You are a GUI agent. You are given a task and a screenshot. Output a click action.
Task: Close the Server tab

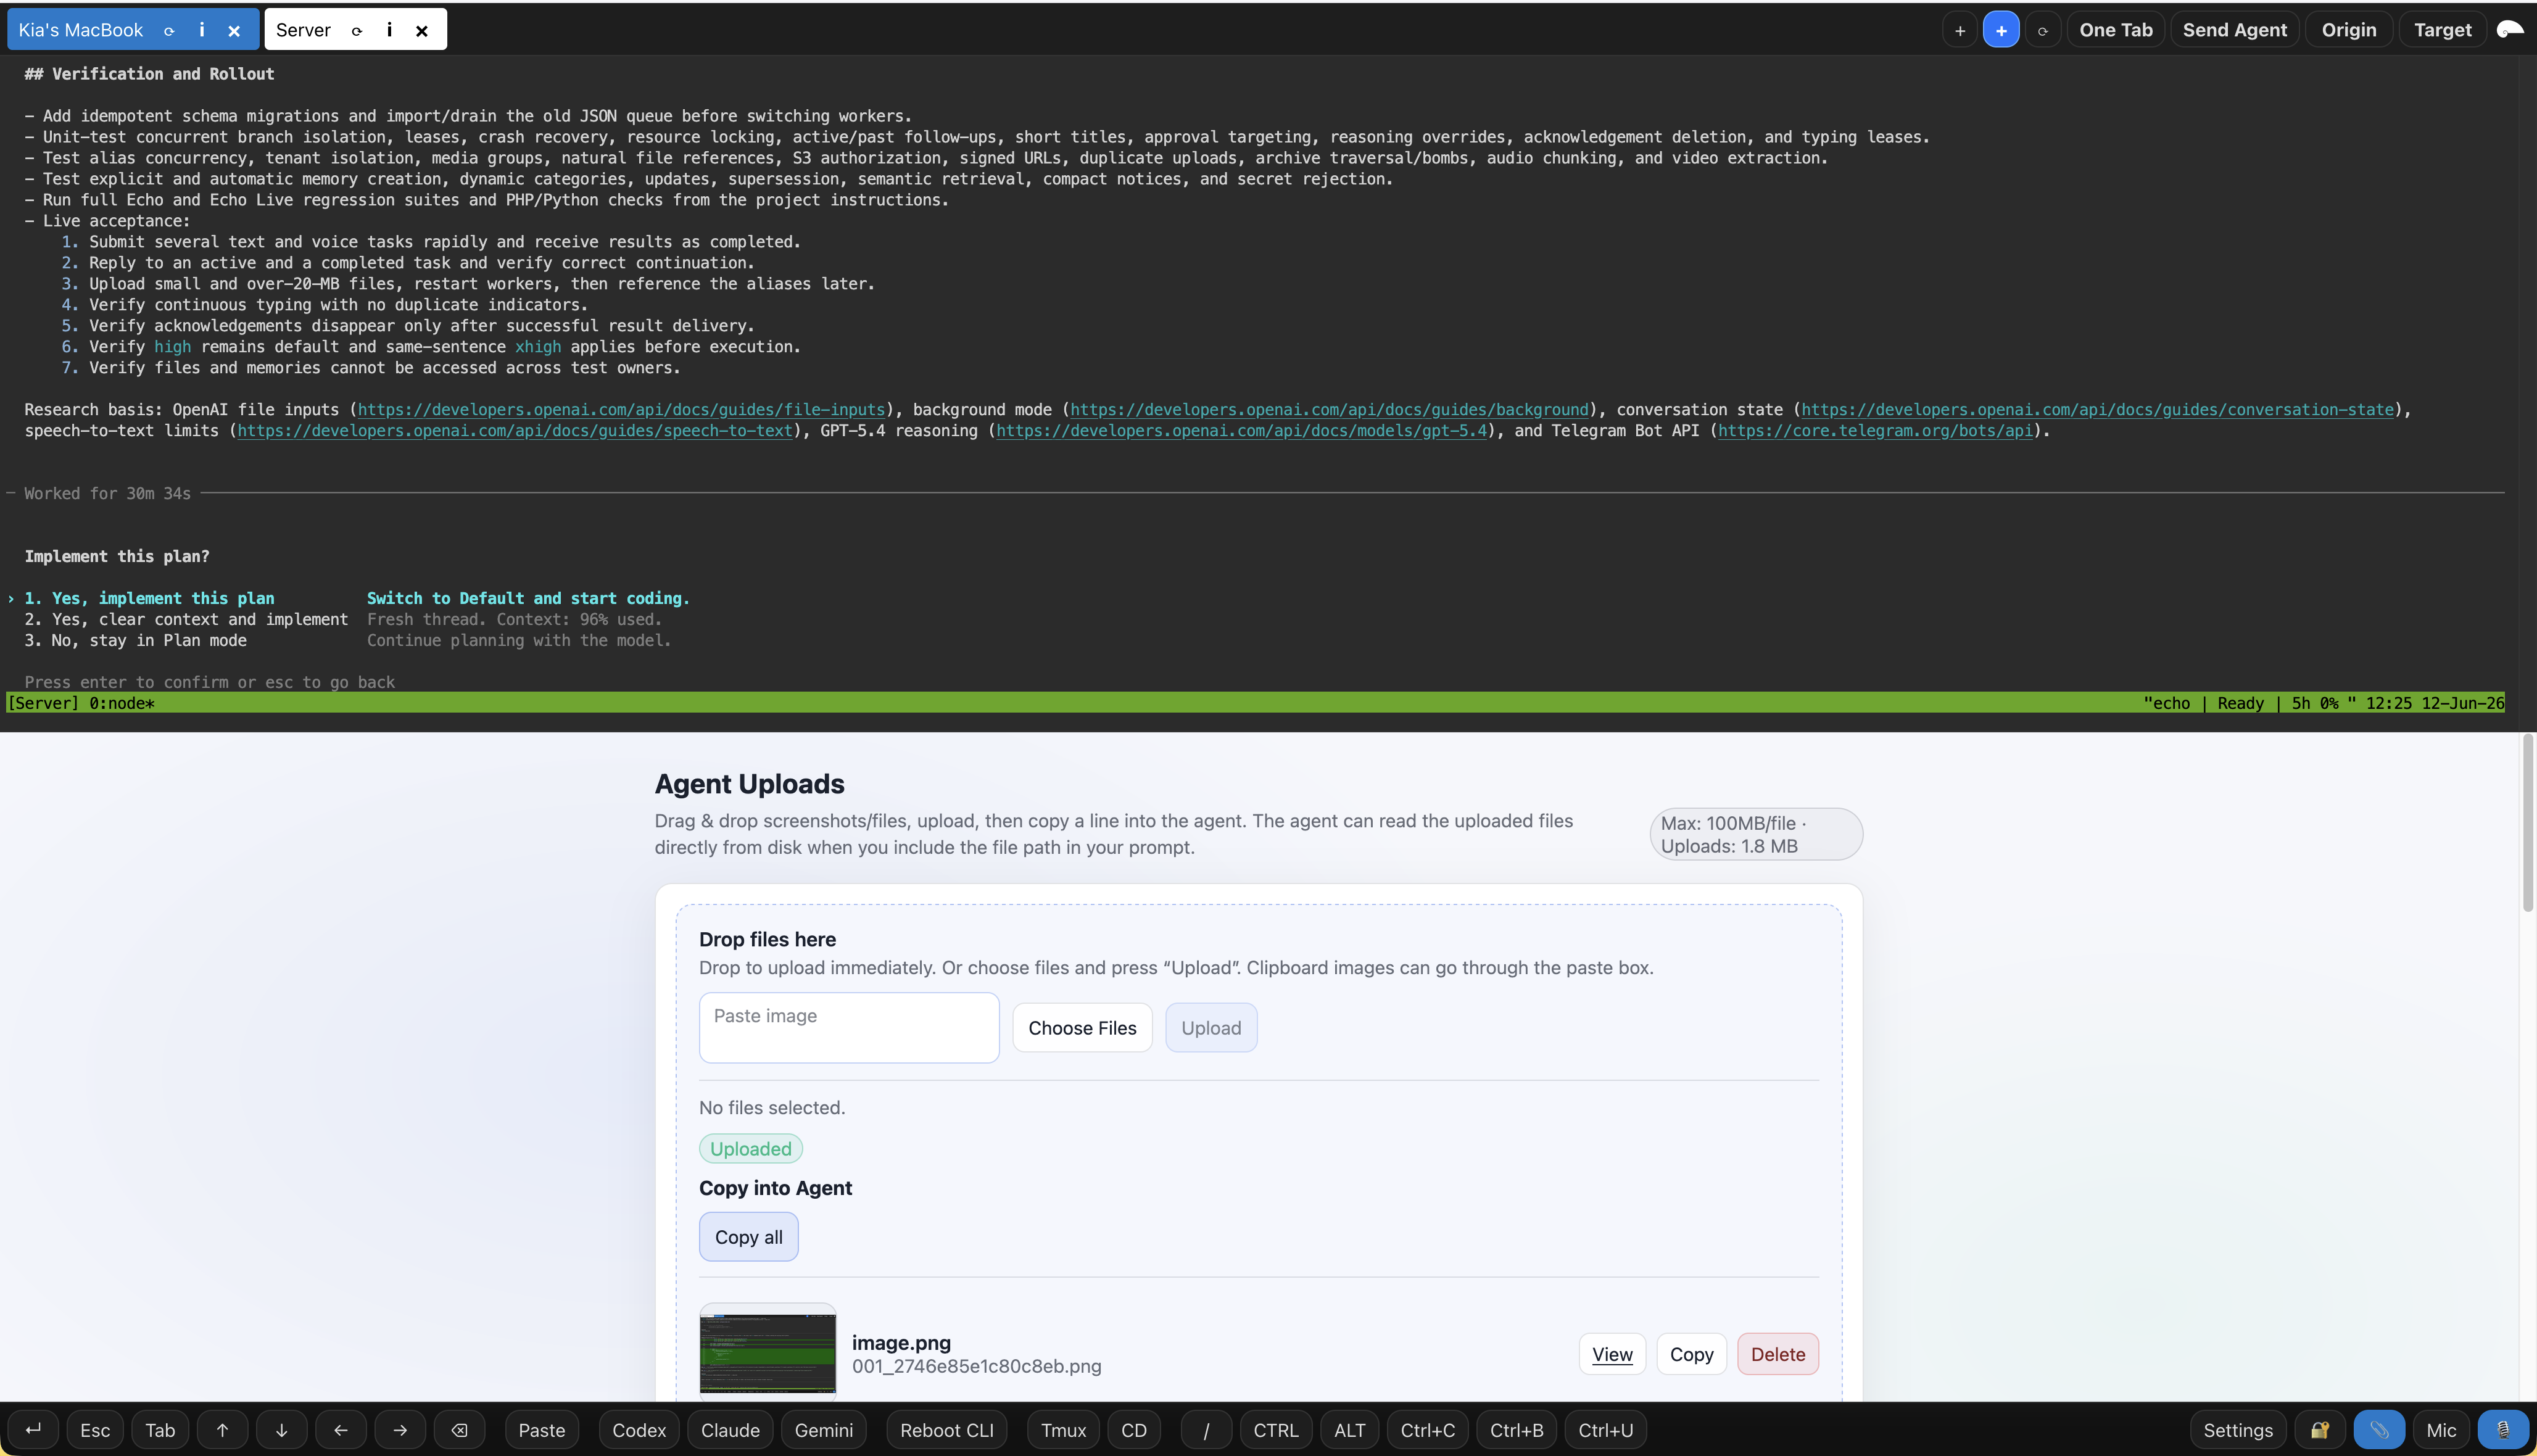[422, 31]
